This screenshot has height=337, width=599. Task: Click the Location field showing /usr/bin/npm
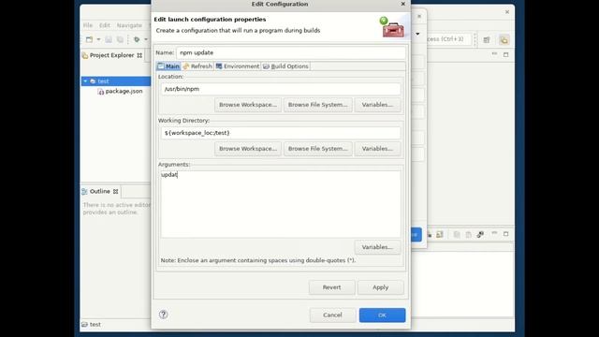(281, 89)
